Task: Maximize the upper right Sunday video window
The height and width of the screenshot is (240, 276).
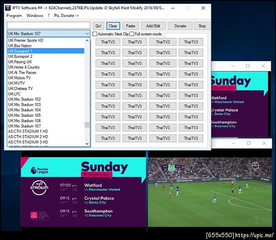Action: coord(248,66)
